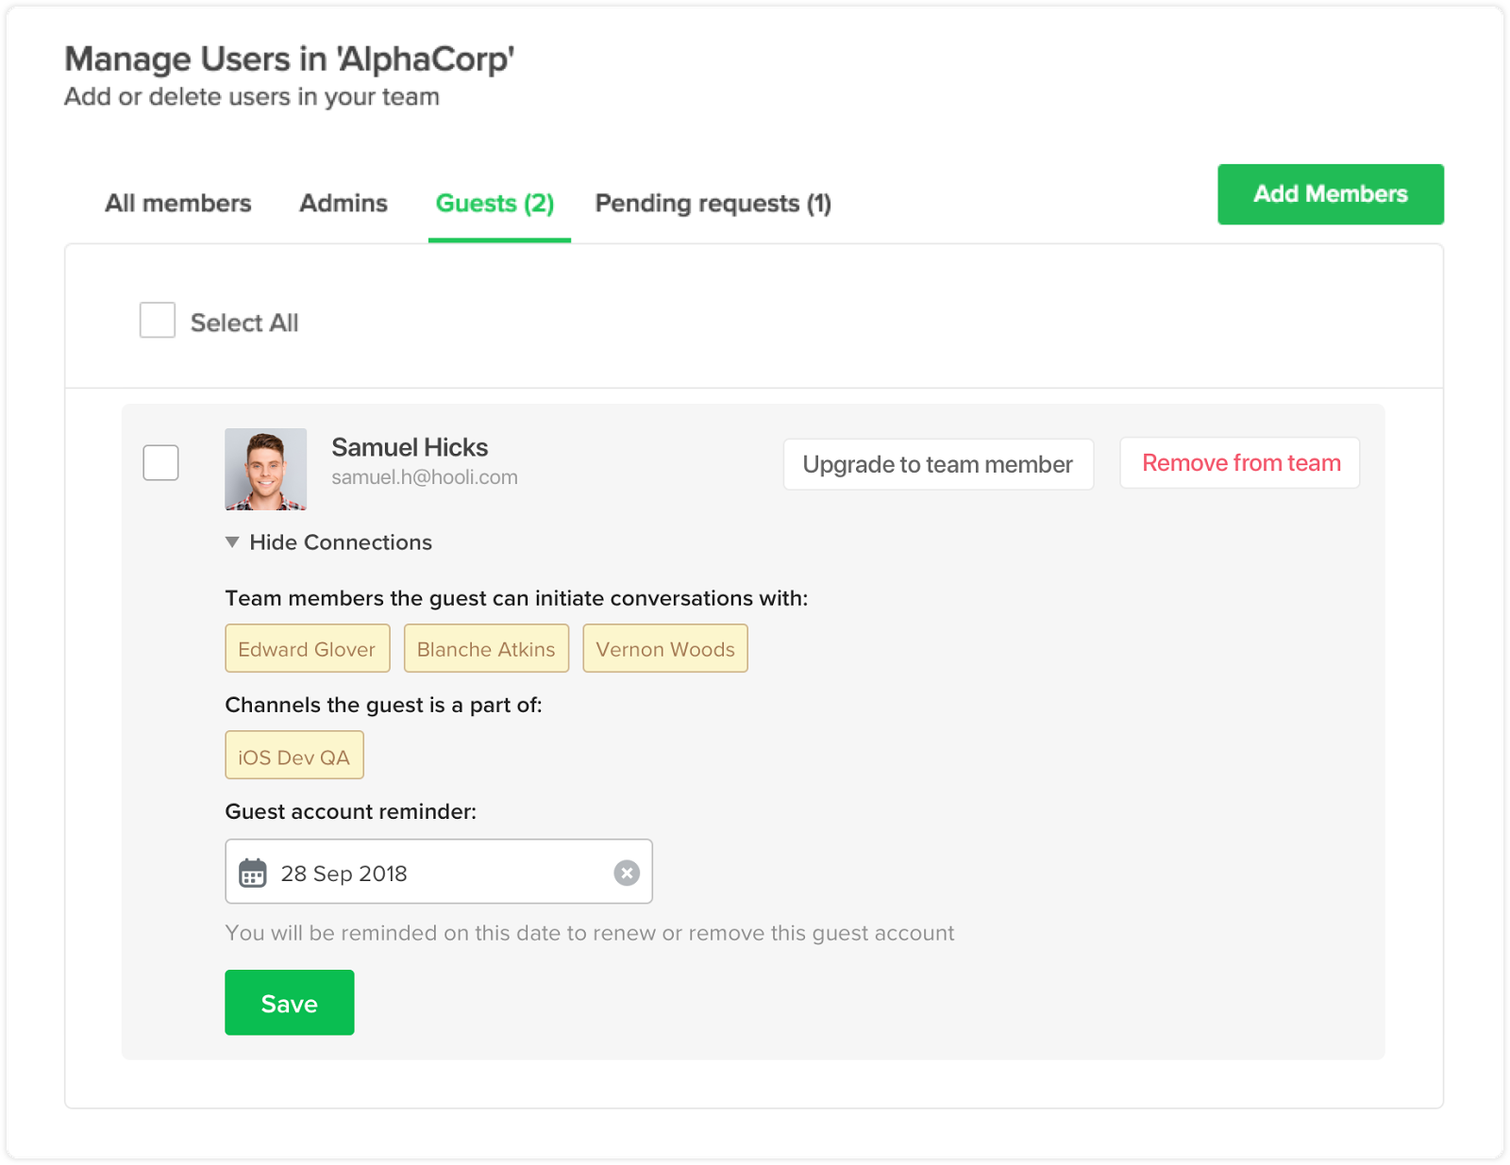This screenshot has height=1165, width=1510.
Task: Focus the 28 Sep 2018 date field
Action: (x=439, y=872)
